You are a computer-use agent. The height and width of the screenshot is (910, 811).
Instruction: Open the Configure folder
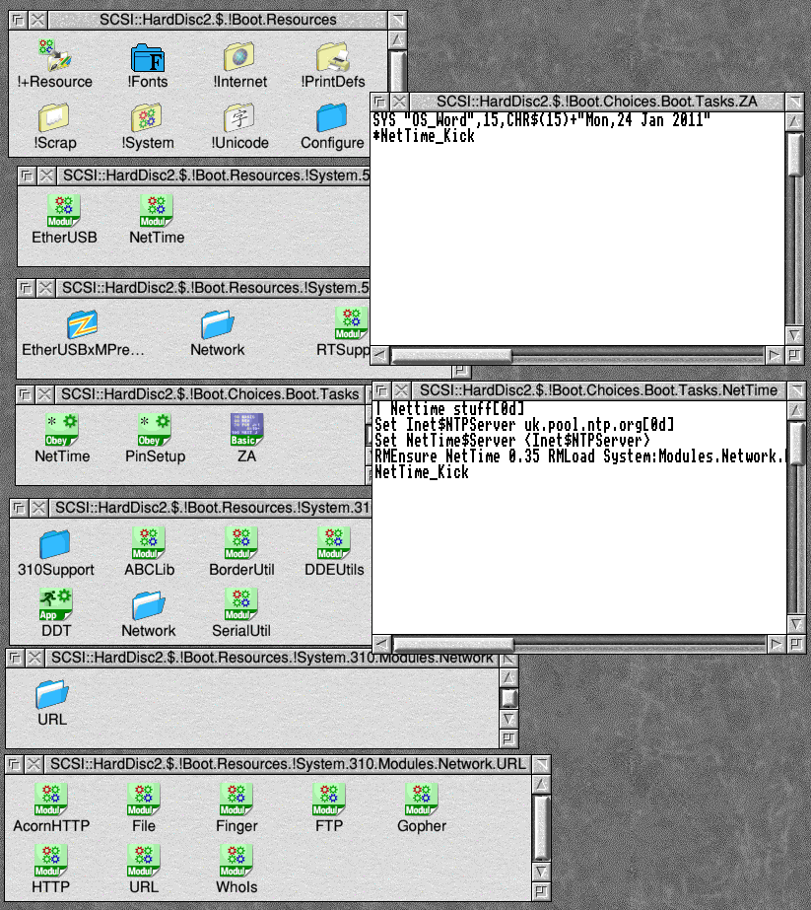pos(332,120)
